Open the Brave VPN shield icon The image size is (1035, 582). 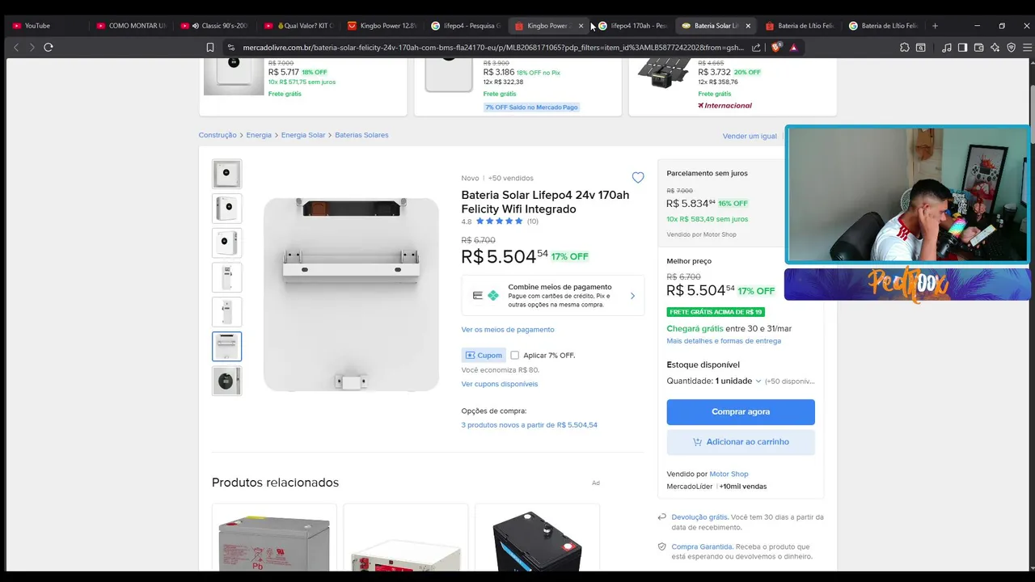[x=1011, y=48]
